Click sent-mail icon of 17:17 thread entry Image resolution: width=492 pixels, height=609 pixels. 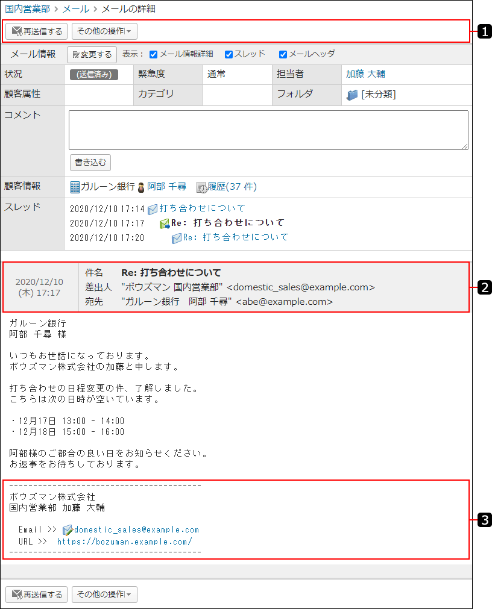pyautogui.click(x=165, y=223)
